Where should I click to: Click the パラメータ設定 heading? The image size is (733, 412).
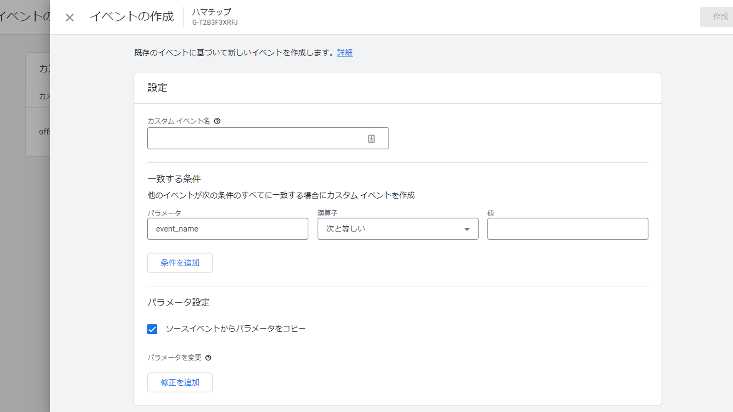[x=178, y=303]
